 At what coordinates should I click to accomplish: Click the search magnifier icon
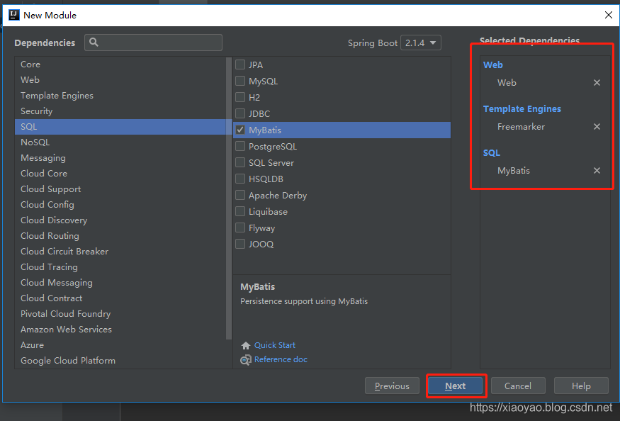[93, 43]
